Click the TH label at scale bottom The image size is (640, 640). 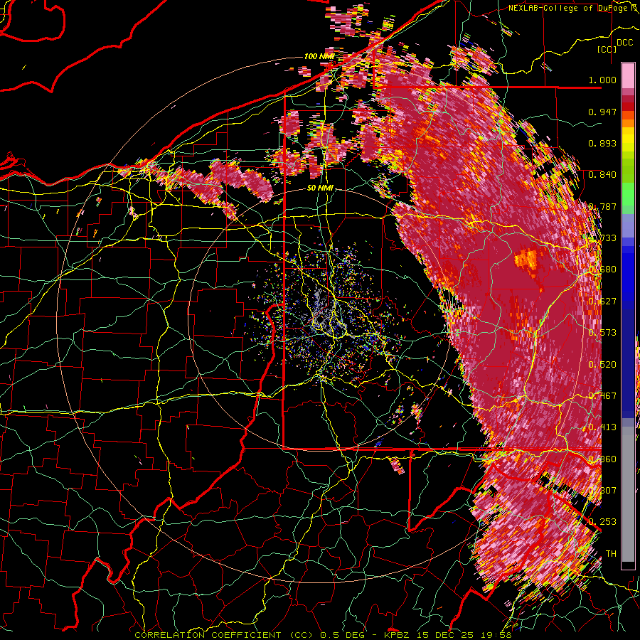point(611,553)
